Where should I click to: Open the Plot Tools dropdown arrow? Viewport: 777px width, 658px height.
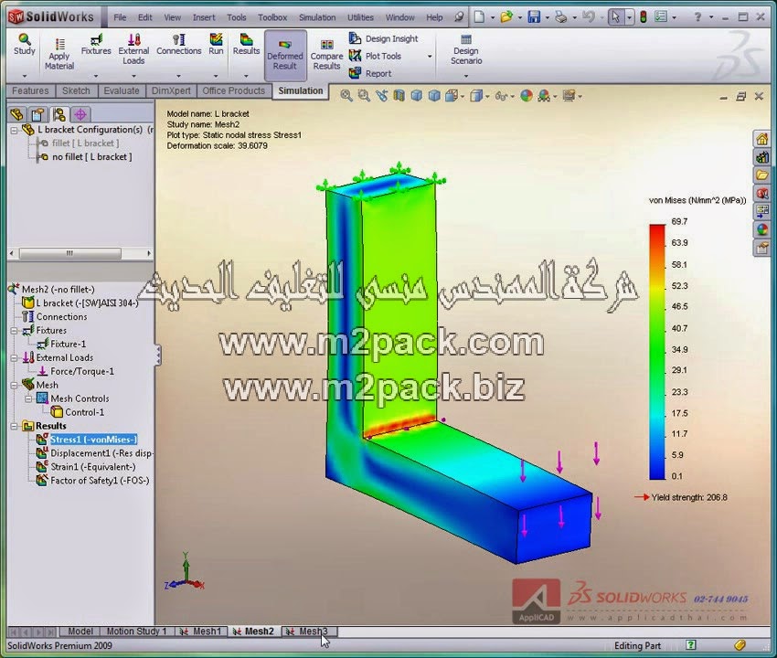pyautogui.click(x=430, y=56)
